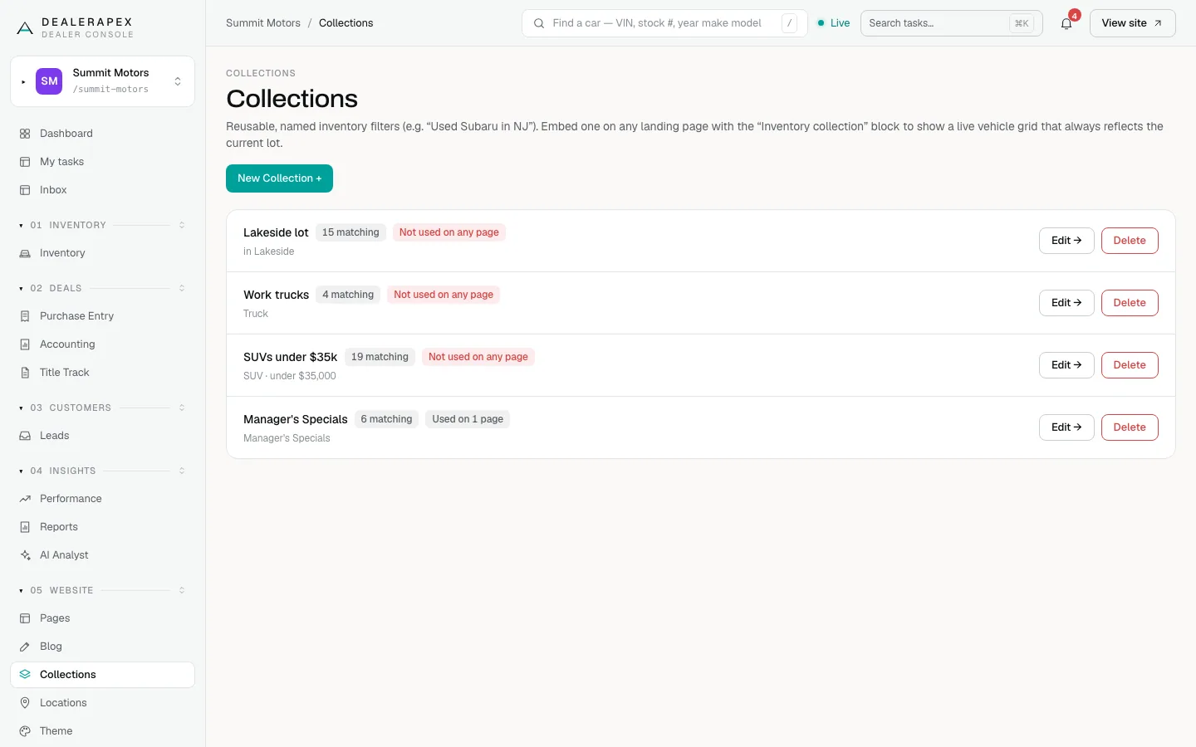1196x747 pixels.
Task: Delete the Manager's Specials collection
Action: click(x=1130, y=427)
